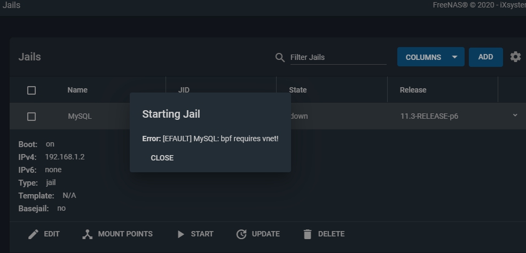This screenshot has width=526, height=253.
Task: Click the Add jail button
Action: pyautogui.click(x=485, y=57)
